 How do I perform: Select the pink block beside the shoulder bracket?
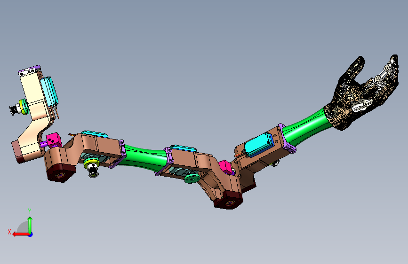point(54,140)
